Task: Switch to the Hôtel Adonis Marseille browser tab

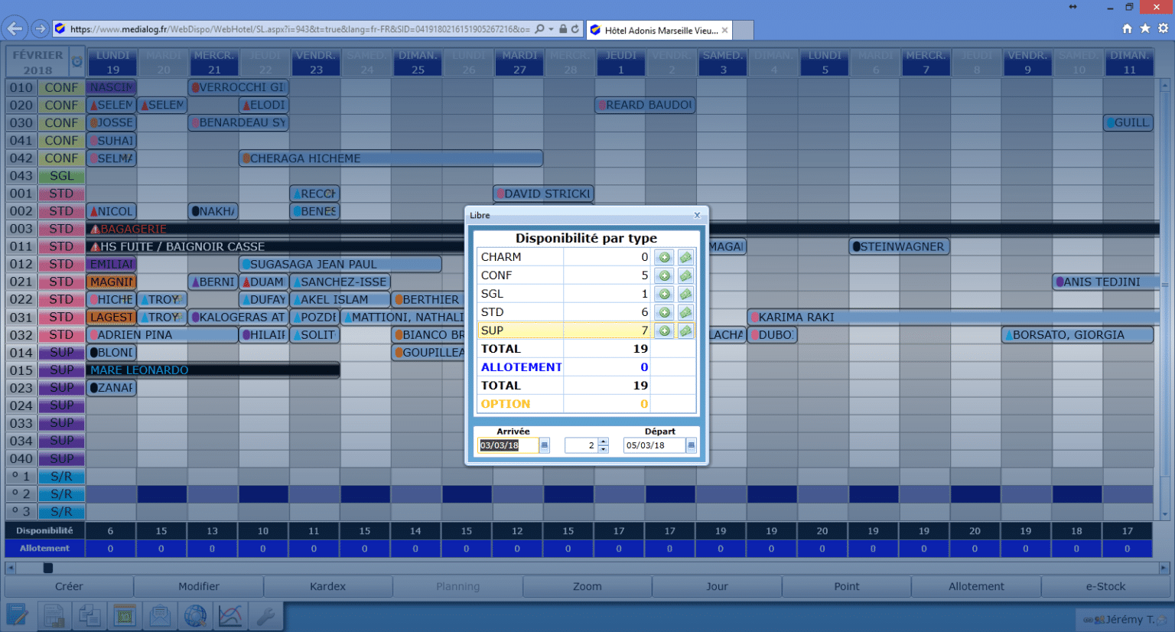Action: [x=659, y=31]
